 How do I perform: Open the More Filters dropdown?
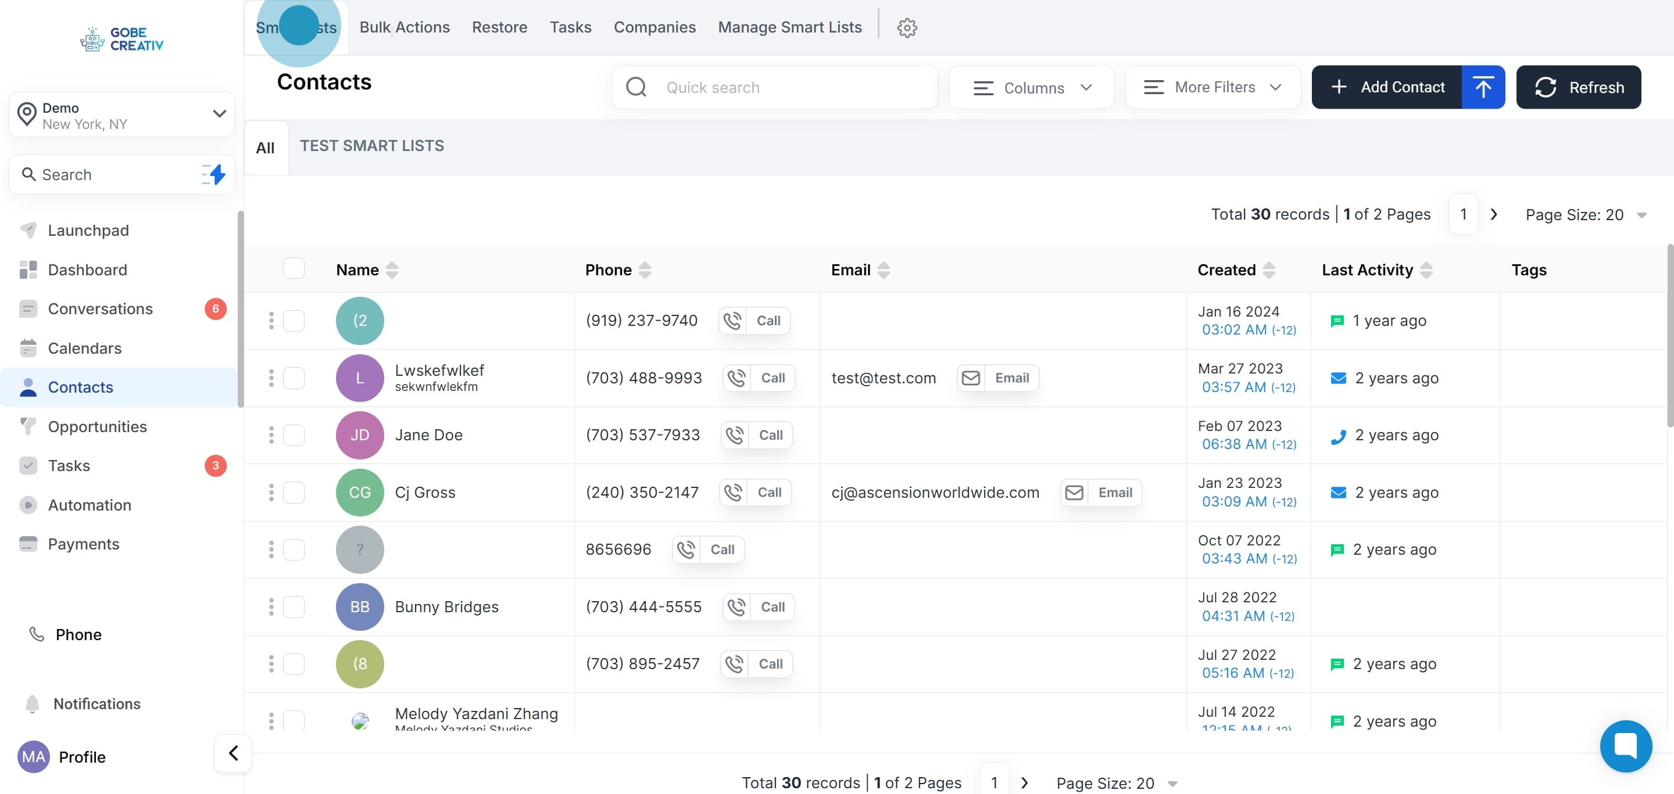[x=1212, y=87]
